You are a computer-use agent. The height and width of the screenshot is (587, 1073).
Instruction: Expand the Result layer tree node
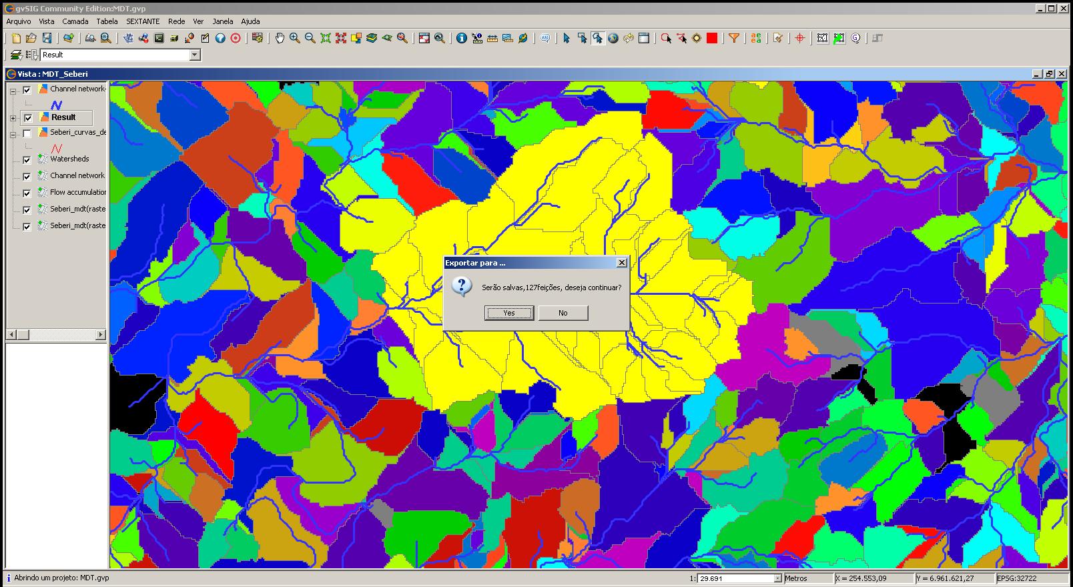click(13, 118)
